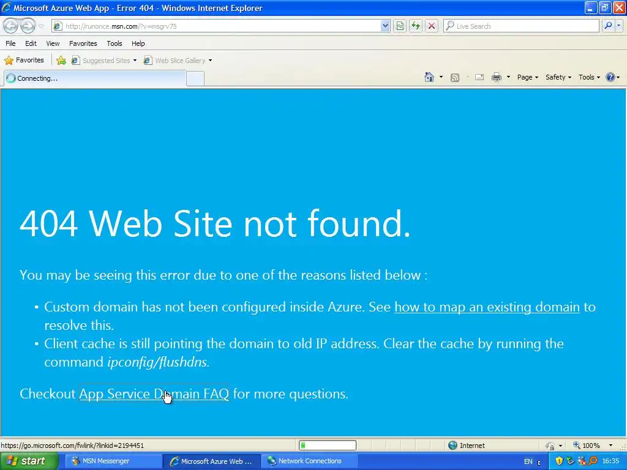Open the Edit menu
Image resolution: width=627 pixels, height=470 pixels.
31,43
